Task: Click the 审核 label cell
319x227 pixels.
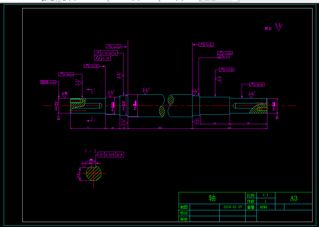Action: (184, 219)
